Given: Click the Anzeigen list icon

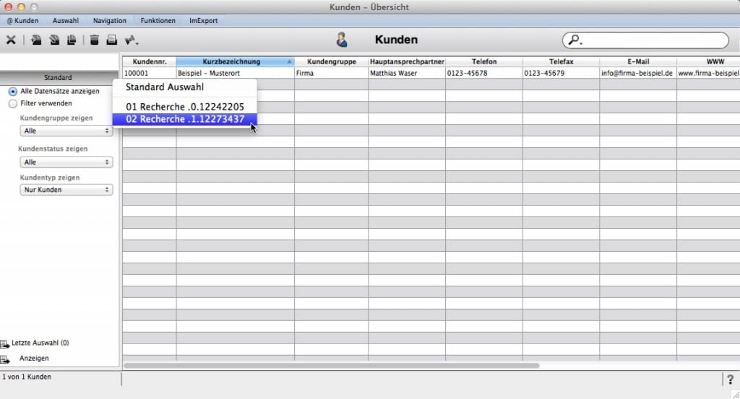Looking at the screenshot, I should click(5, 359).
